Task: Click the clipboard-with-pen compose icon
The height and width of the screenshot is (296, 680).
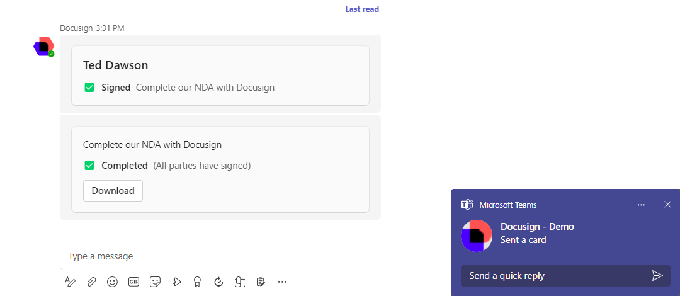Action: 261,282
